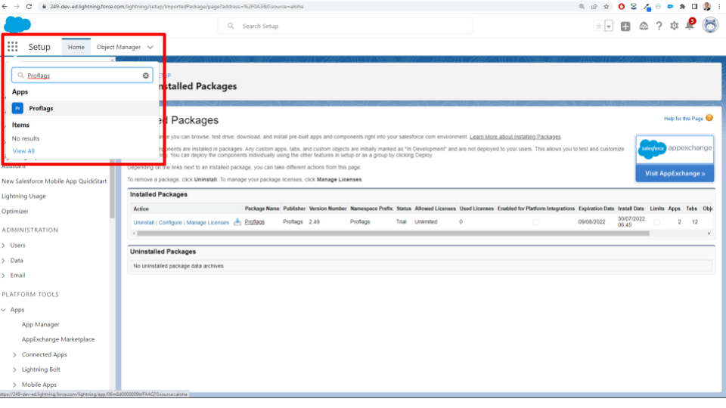
Task: Click the Package Name column header
Action: coord(262,209)
